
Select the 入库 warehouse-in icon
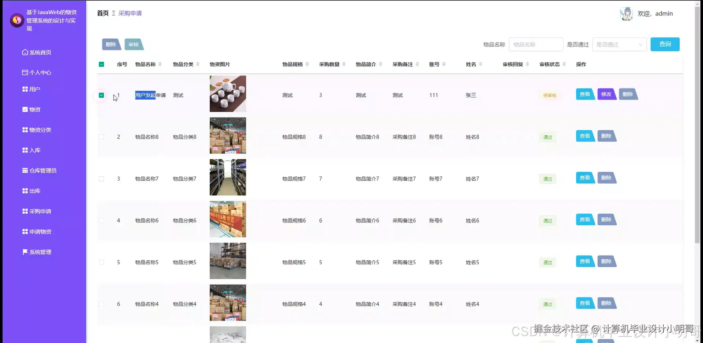click(24, 150)
